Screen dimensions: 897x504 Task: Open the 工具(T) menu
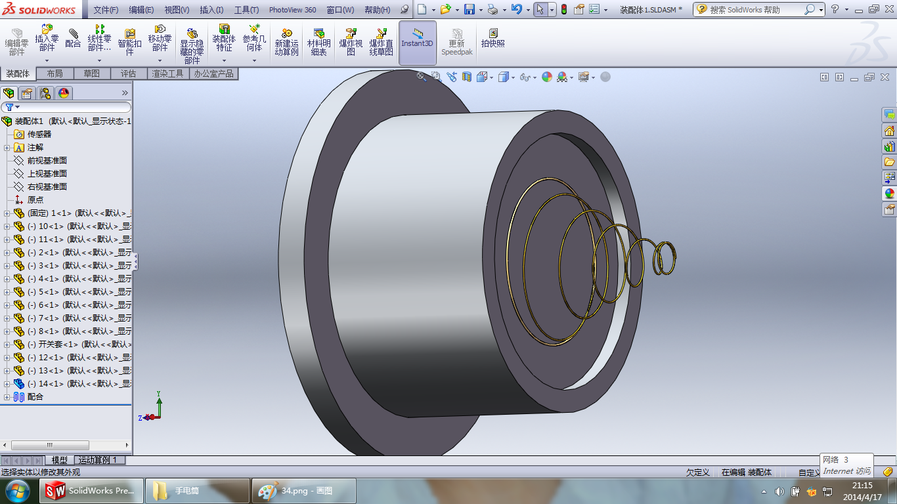pos(246,10)
